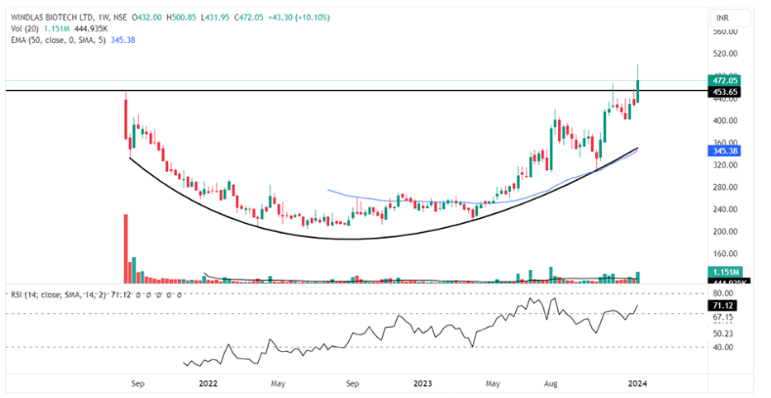The height and width of the screenshot is (398, 771).
Task: Select the black horizontal resistance line
Action: click(x=293, y=91)
